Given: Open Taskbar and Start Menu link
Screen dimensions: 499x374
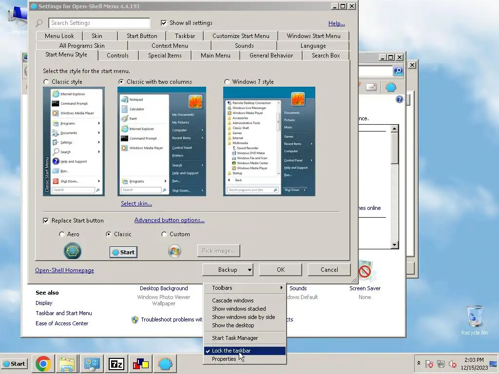Looking at the screenshot, I should click(x=64, y=313).
